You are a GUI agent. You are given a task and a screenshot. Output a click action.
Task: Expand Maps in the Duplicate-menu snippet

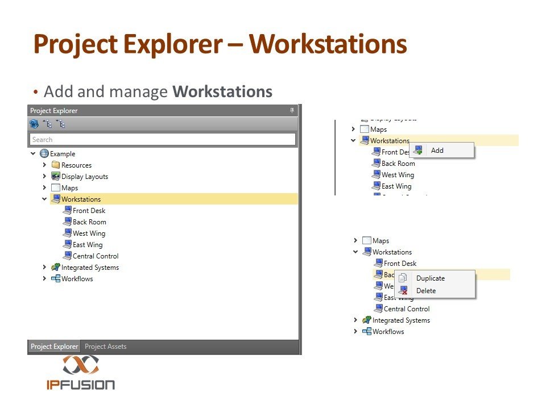(355, 240)
